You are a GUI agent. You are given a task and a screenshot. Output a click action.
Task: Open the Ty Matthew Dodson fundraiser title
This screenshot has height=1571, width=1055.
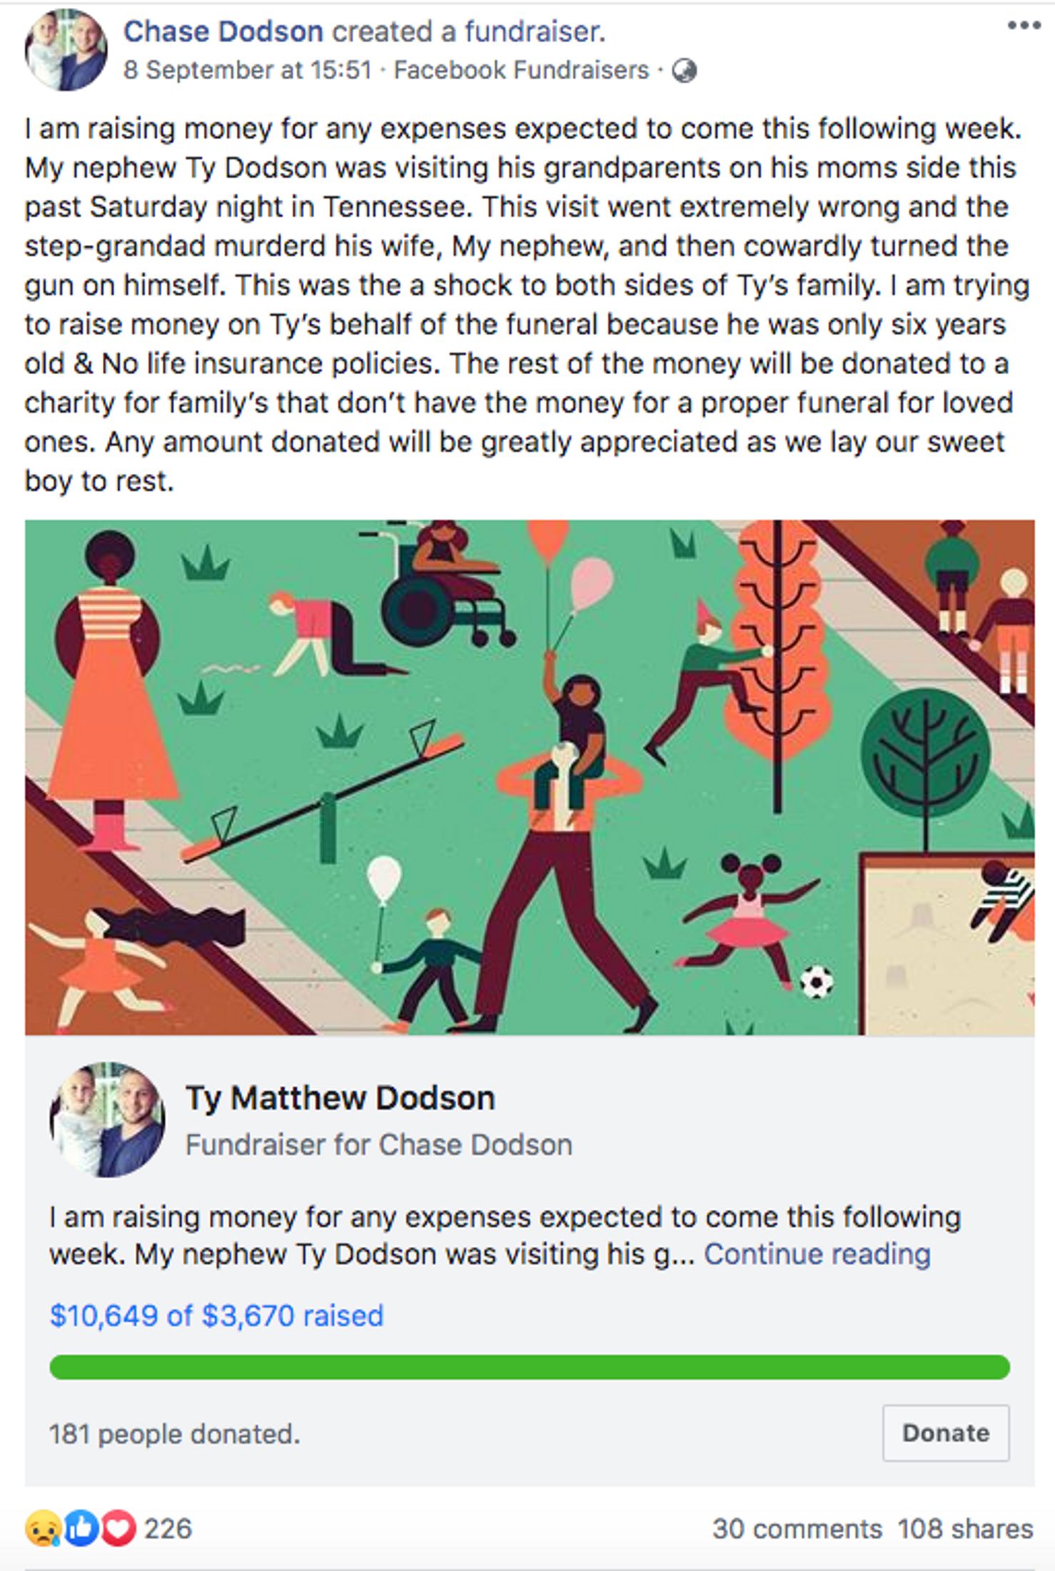(x=340, y=1098)
